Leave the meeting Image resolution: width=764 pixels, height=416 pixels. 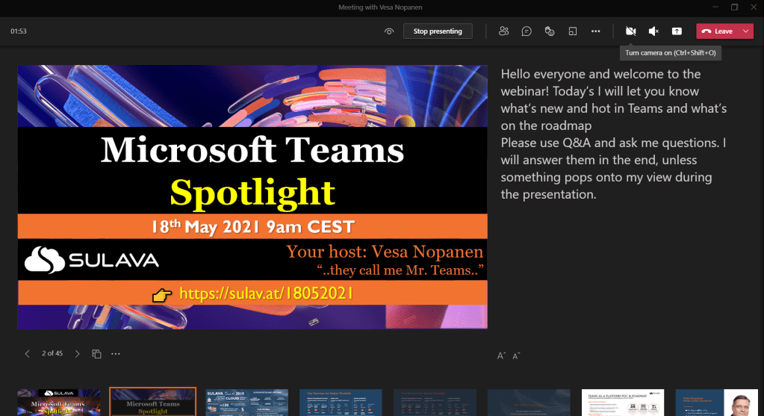tap(717, 31)
